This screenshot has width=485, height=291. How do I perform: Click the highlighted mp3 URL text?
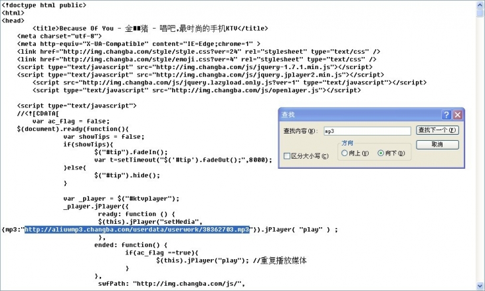click(137, 229)
